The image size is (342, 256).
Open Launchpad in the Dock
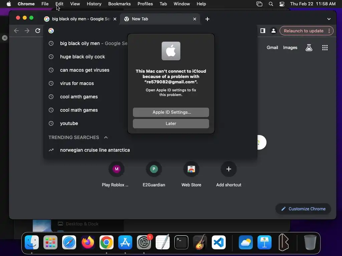click(x=50, y=242)
